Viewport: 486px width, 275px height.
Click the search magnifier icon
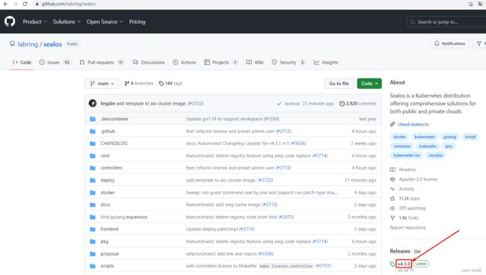(412, 22)
